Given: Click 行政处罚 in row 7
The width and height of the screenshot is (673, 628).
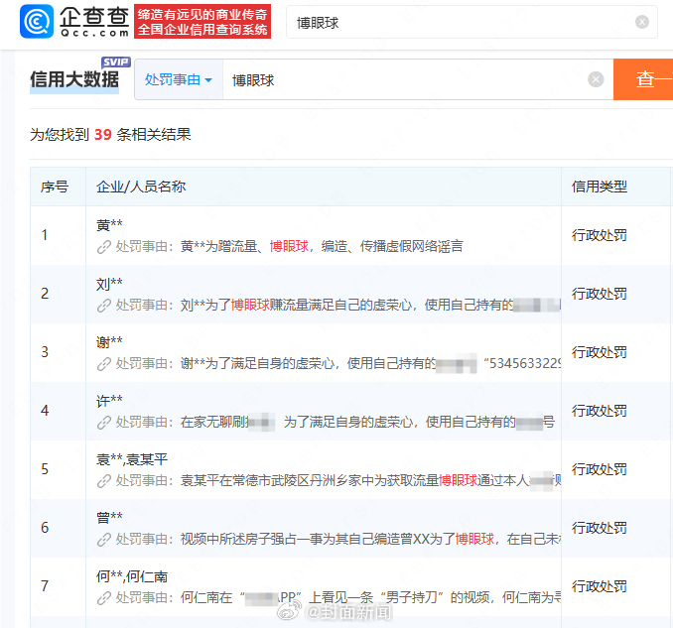Looking at the screenshot, I should pyautogui.click(x=600, y=586).
